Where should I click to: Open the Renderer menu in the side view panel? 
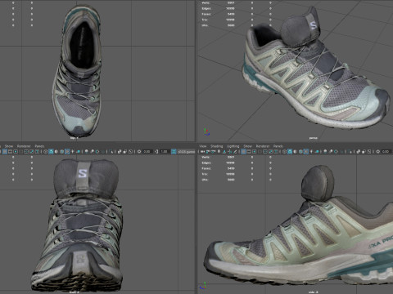coord(263,146)
